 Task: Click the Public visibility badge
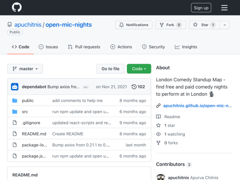click(x=15, y=32)
